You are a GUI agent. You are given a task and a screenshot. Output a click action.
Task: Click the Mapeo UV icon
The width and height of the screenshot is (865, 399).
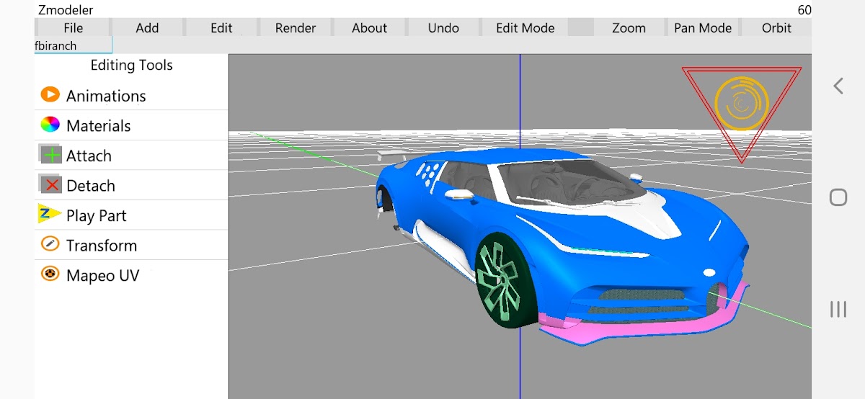click(50, 274)
